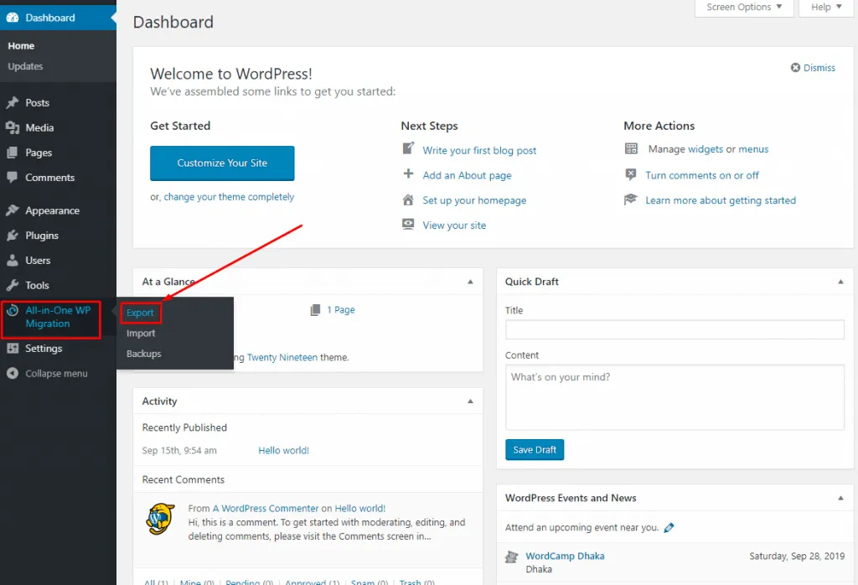Click the WordCamp Dhaka event icon
This screenshot has height=585, width=858.
(512, 557)
